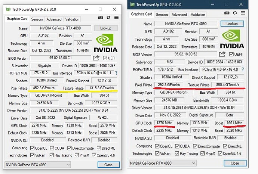Click the Digital Signature value WHQL
258x174 pixels.
pyautogui.click(x=103, y=118)
